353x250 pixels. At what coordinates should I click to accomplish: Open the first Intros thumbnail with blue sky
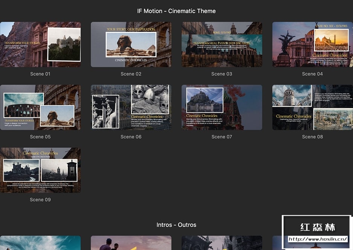click(40, 243)
